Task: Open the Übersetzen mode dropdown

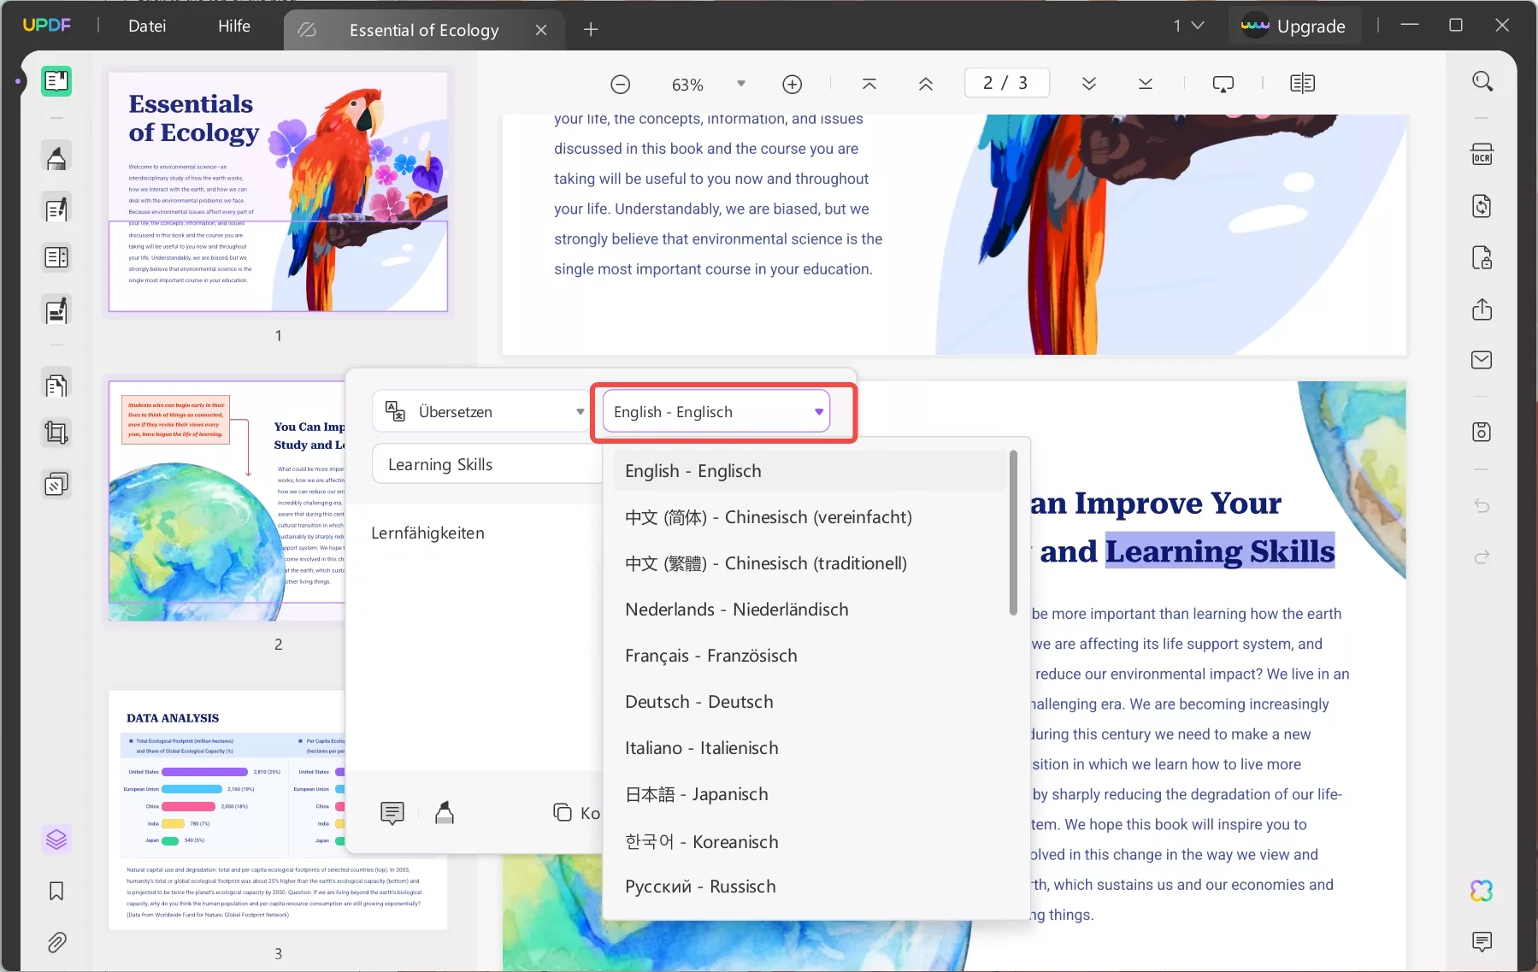Action: tap(480, 412)
